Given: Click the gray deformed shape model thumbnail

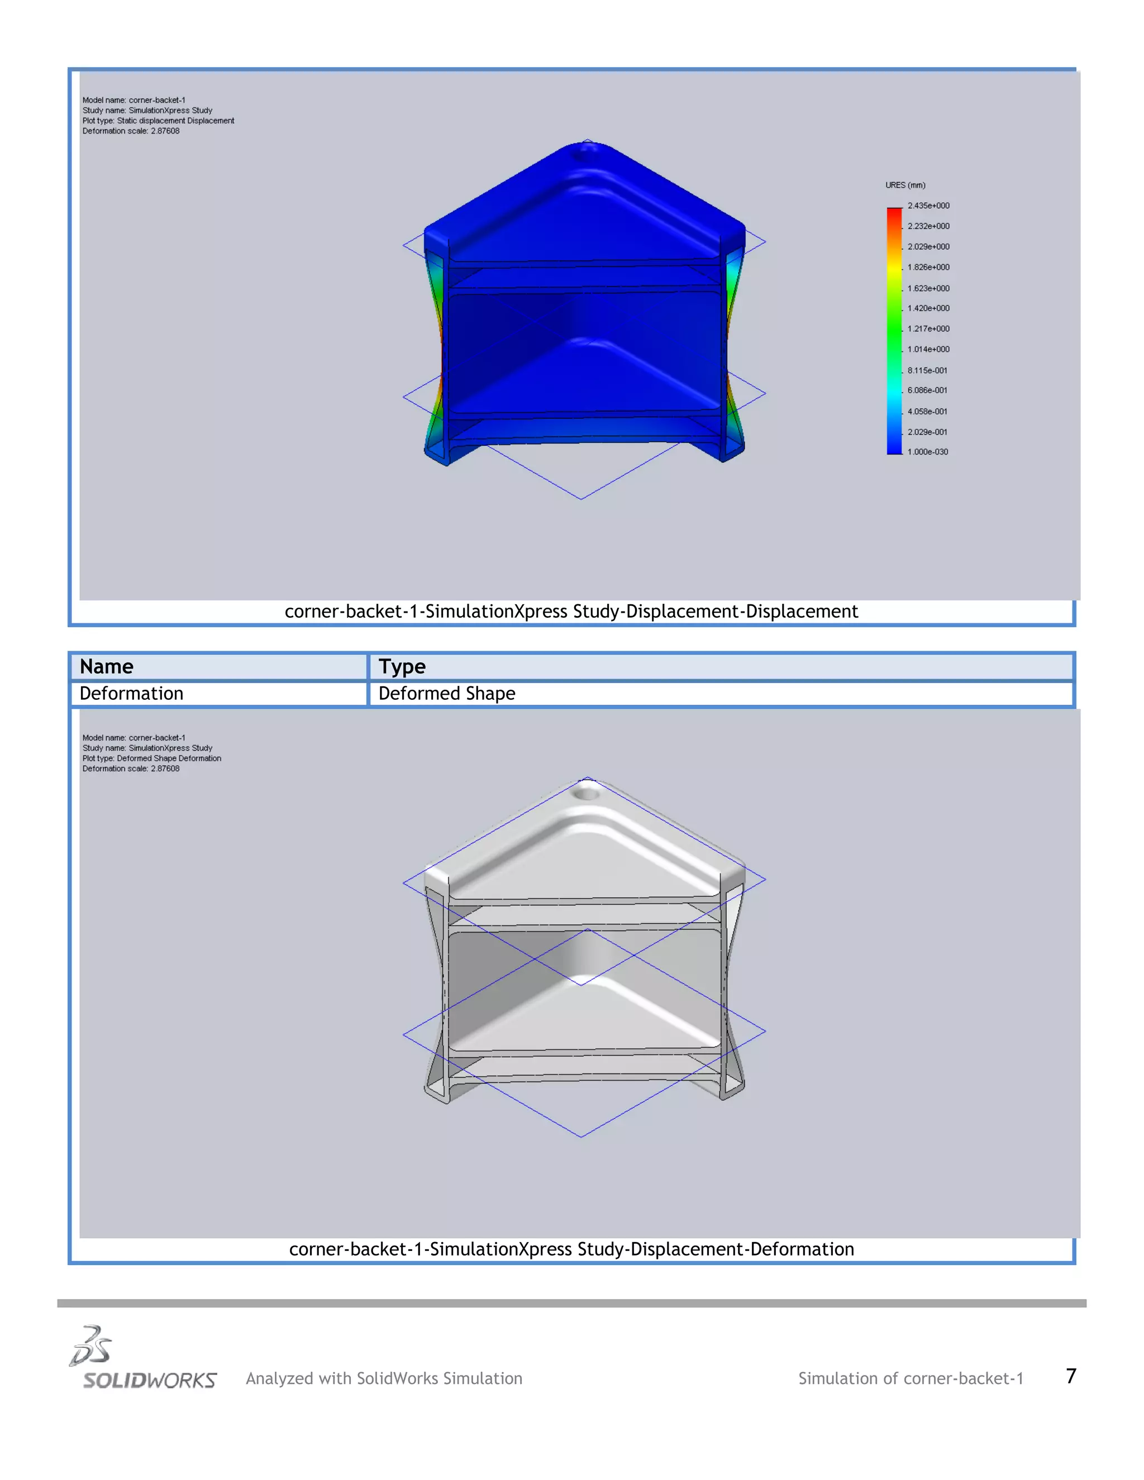Looking at the screenshot, I should click(x=584, y=957).
